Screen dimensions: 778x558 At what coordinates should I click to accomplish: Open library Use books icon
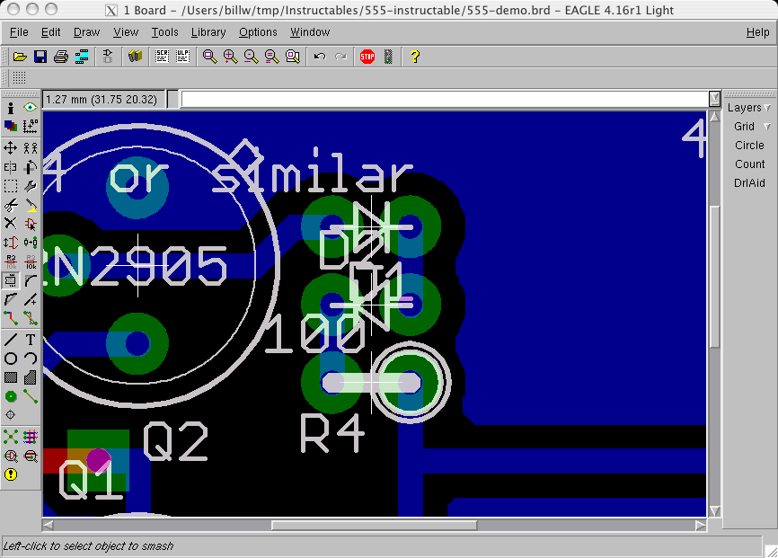click(x=135, y=57)
